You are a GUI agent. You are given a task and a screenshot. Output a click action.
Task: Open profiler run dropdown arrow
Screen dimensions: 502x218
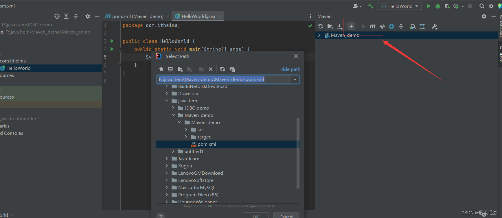point(463,6)
